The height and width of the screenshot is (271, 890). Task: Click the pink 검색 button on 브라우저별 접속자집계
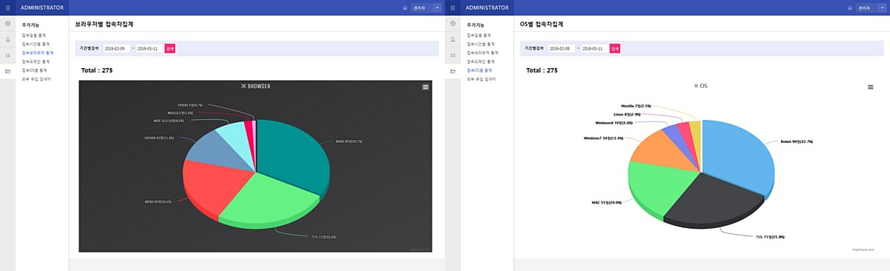(x=170, y=48)
